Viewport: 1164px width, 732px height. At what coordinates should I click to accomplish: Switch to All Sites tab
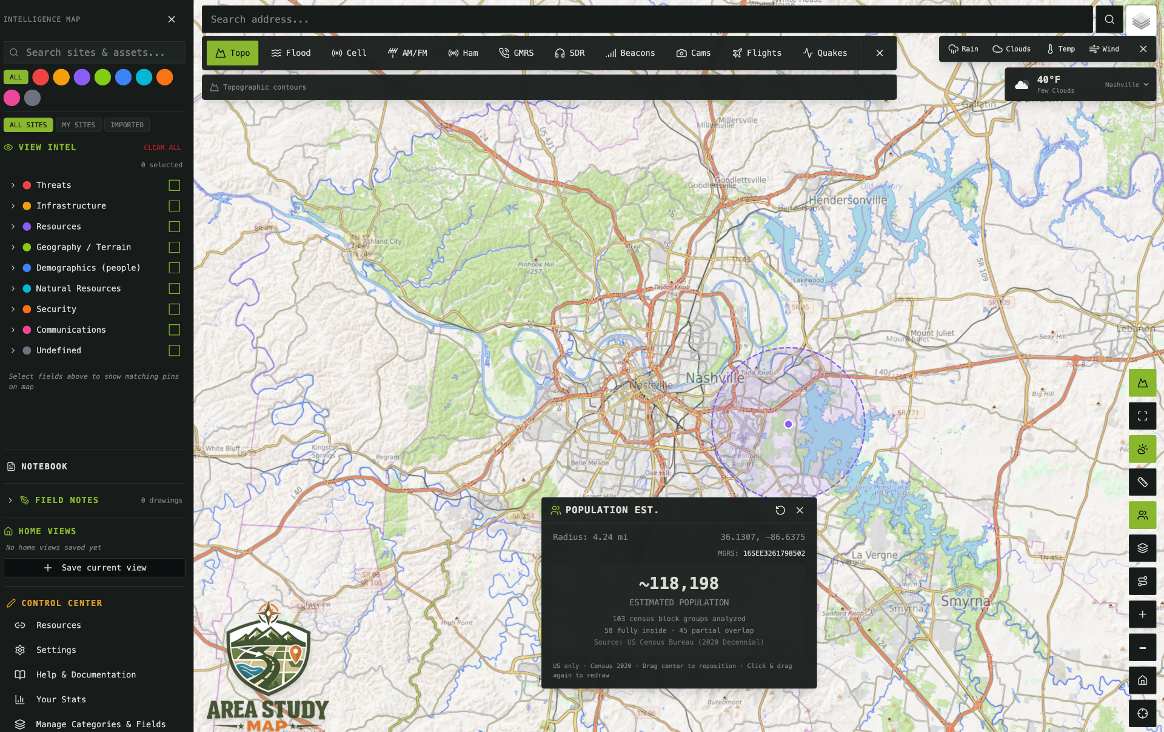coord(28,125)
